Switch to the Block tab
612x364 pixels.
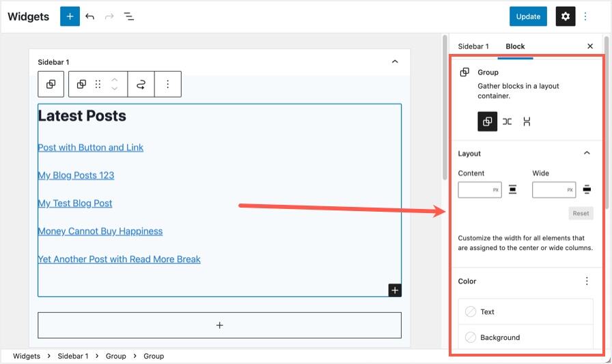click(x=515, y=46)
